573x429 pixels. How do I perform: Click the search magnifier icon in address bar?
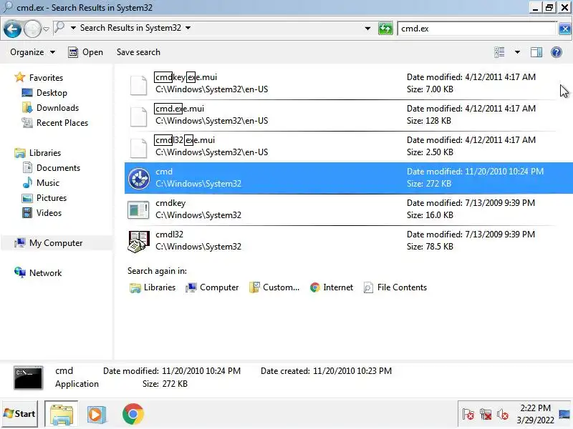click(x=59, y=28)
